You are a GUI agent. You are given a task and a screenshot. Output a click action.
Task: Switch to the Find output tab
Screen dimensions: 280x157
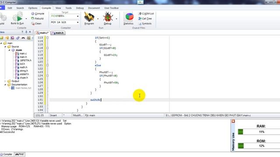(19, 154)
